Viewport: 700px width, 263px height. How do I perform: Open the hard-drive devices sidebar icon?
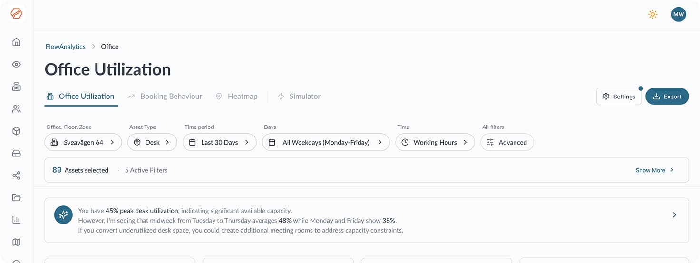tap(17, 153)
